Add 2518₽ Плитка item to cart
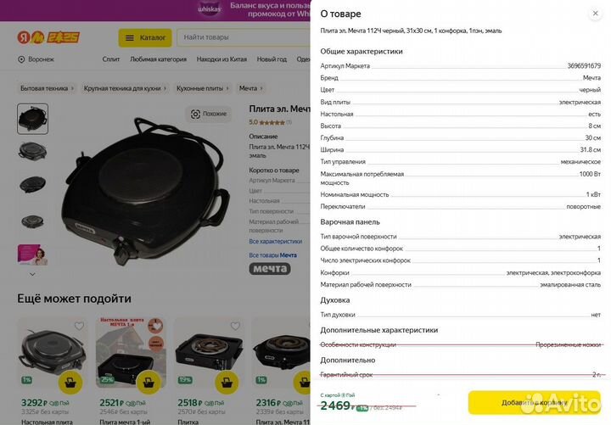Image resolution: width=611 pixels, height=425 pixels. coord(227,382)
